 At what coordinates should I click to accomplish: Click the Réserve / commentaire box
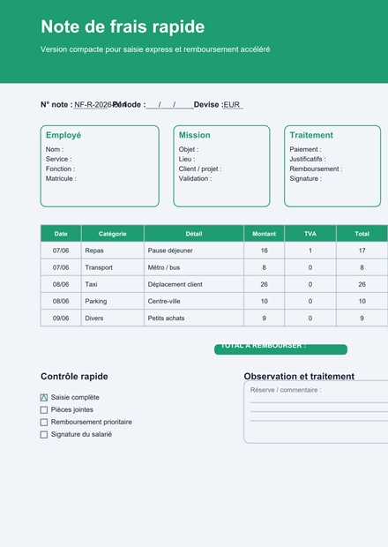(x=316, y=412)
